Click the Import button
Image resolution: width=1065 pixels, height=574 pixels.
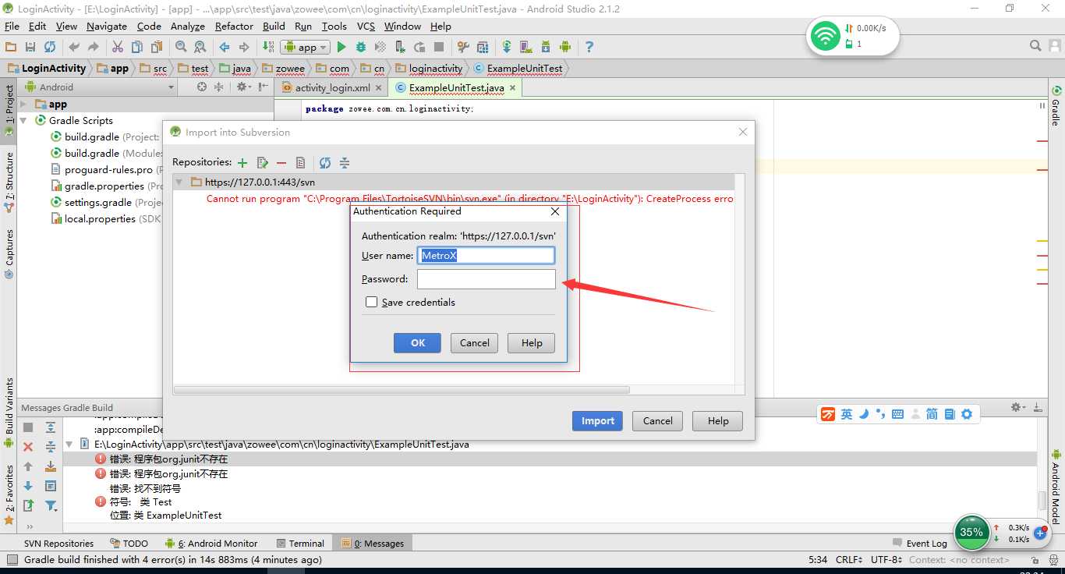coord(597,420)
